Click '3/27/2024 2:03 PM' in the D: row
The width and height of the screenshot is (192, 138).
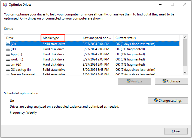pyautogui.click(x=96, y=49)
